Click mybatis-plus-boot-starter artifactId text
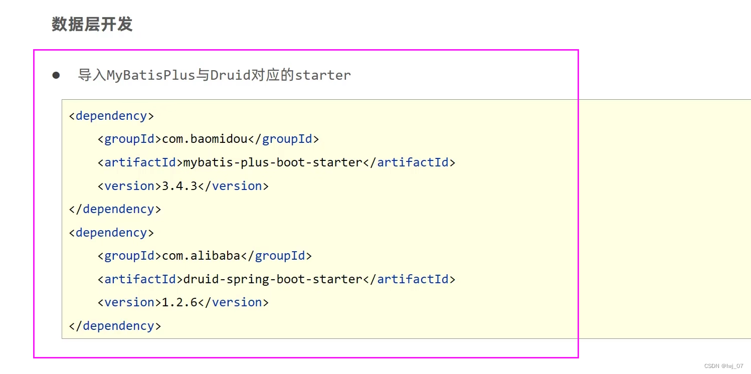Image resolution: width=751 pixels, height=374 pixels. (x=273, y=162)
